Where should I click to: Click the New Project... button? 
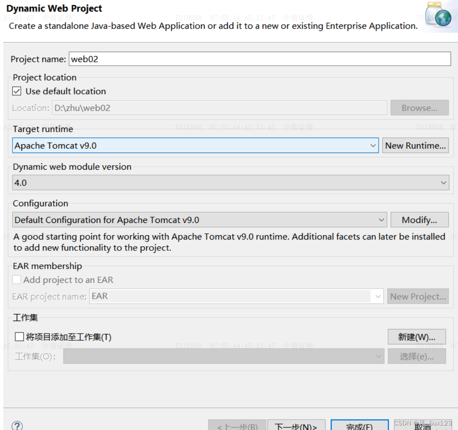pos(418,296)
